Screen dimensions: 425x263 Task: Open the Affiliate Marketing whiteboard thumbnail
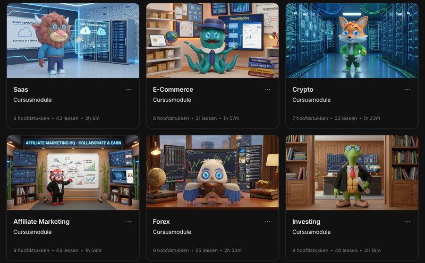click(73, 172)
